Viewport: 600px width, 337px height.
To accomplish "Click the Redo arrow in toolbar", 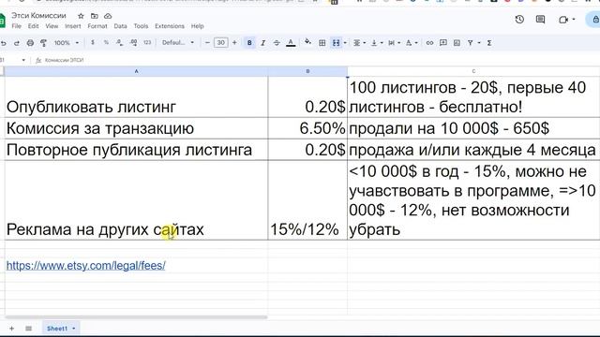I will click(x=17, y=43).
